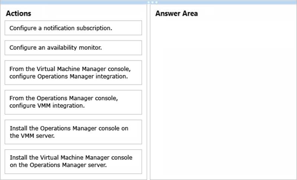Screen dimensions: 297x180
Task: Click the 'From the Virtual Machine Manager console' text line
Action: click(x=70, y=69)
